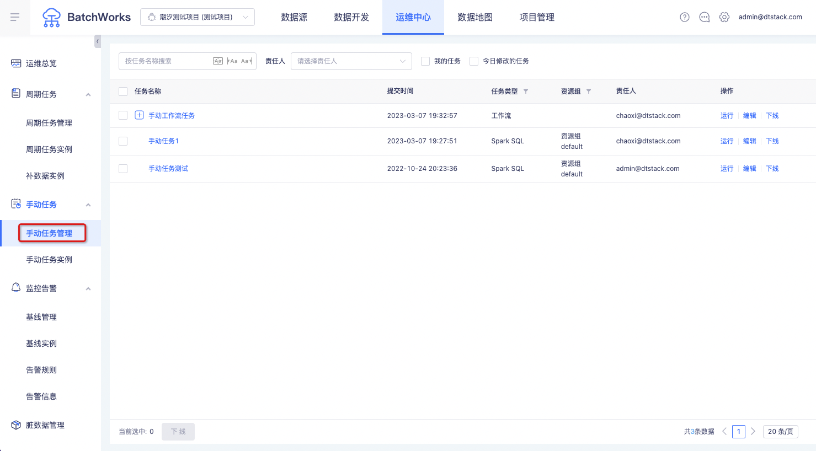Filter by 任务类型 funnel icon
The image size is (816, 451).
tap(526, 92)
